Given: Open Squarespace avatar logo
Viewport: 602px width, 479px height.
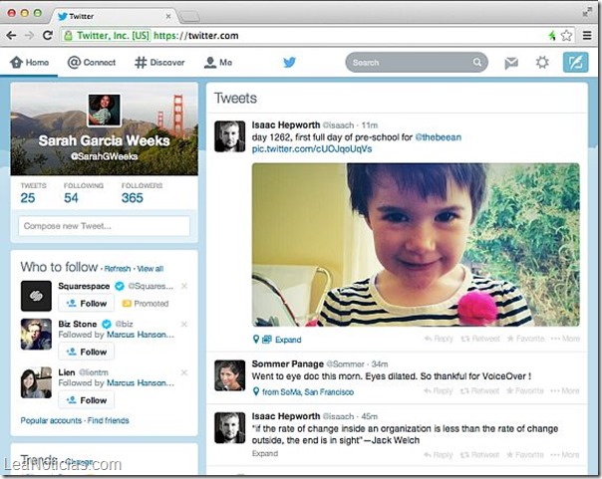Looking at the screenshot, I should coord(36,296).
